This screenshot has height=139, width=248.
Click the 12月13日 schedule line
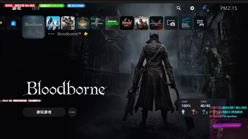(228, 107)
